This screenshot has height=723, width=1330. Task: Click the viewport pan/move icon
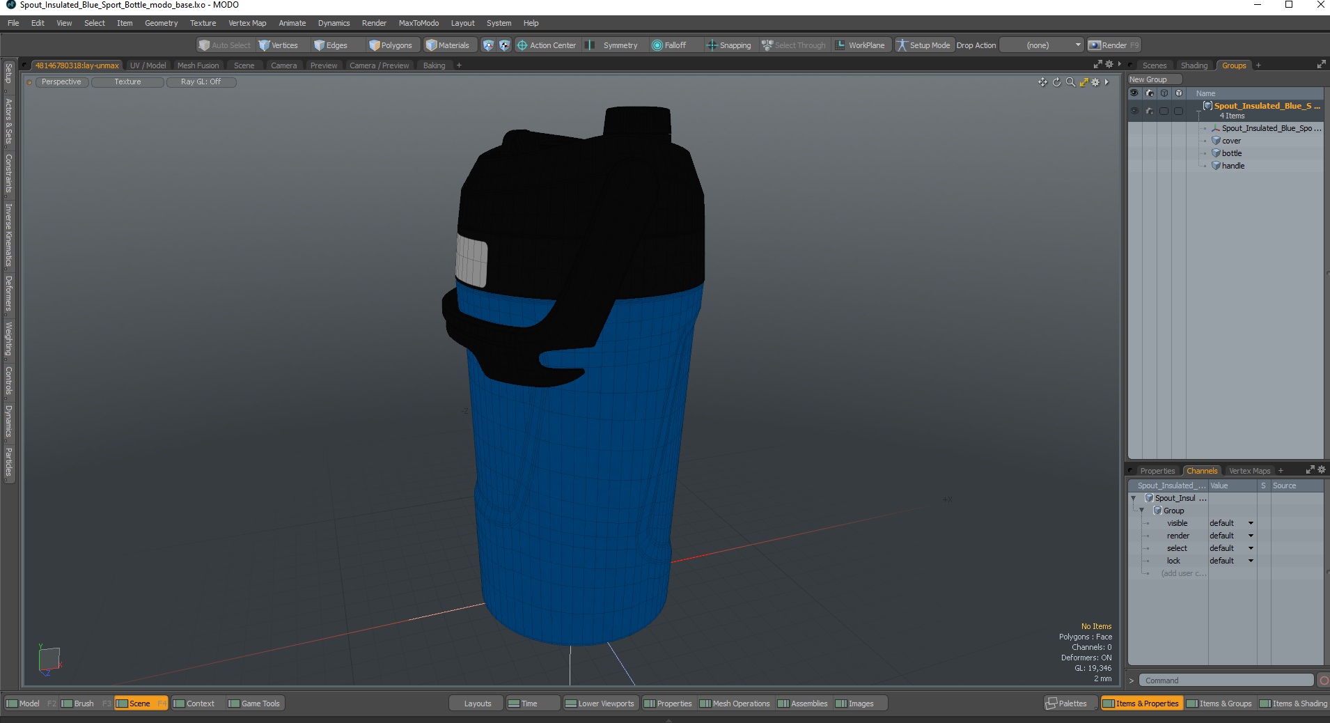[x=1042, y=82]
